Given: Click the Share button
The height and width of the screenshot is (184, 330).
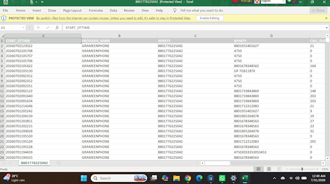Looking at the screenshot, I should (x=318, y=10).
